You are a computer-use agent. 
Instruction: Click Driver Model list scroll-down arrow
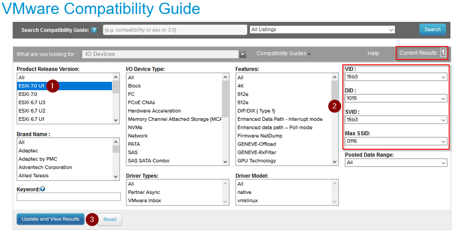(335, 202)
